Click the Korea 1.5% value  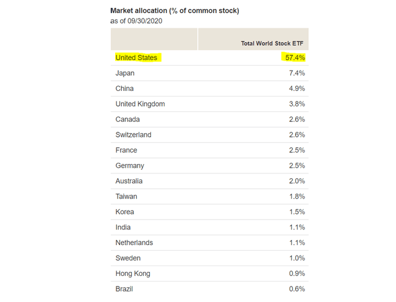point(297,212)
